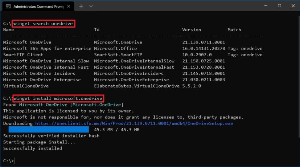Image resolution: width=300 pixels, height=167 pixels.
Task: Click the 'Successfully installed' message
Action: click(33, 148)
